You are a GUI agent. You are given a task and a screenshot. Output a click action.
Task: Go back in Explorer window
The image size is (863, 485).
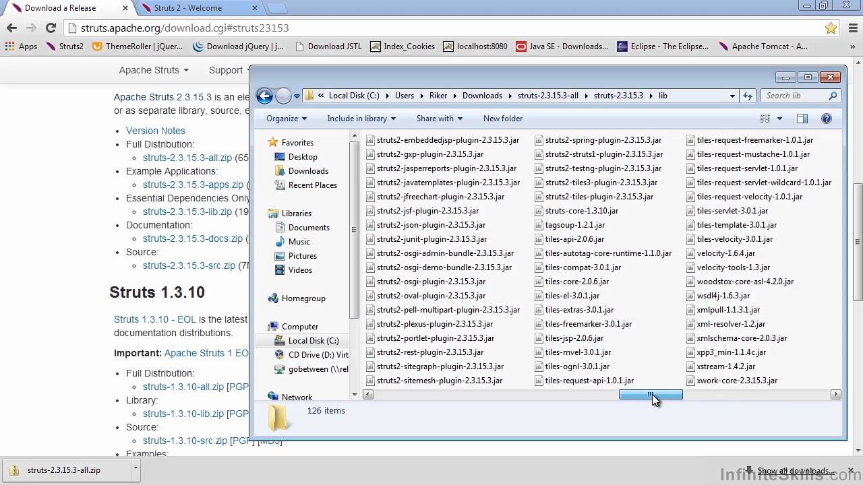[x=264, y=96]
